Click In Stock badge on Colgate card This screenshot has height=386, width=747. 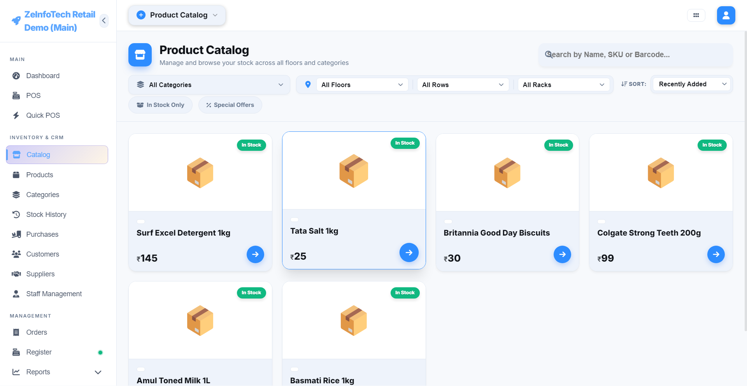pyautogui.click(x=712, y=145)
